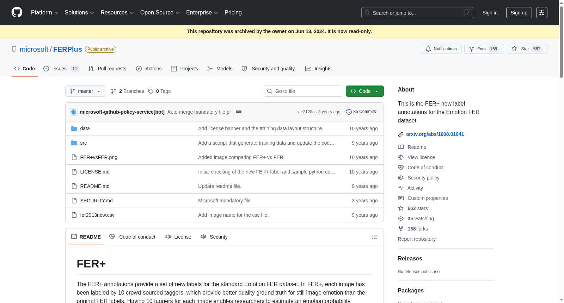The height and width of the screenshot is (303, 564).
Task: Click the fork icon beside 168 forks
Action: (401, 229)
